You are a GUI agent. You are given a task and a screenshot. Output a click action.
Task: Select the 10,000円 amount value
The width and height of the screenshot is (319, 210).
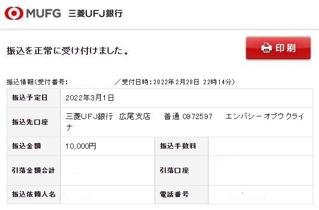pos(81,146)
